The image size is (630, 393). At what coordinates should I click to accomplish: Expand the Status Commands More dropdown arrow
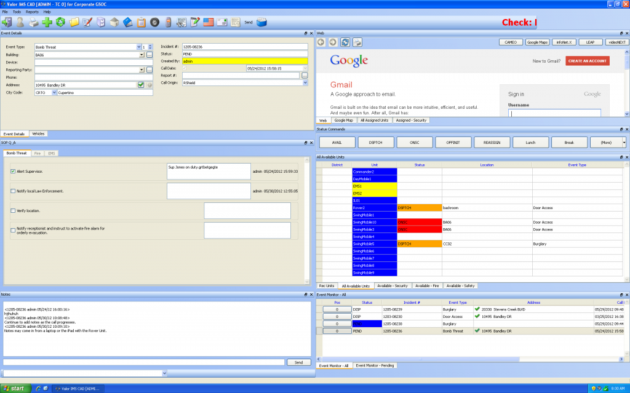624,142
